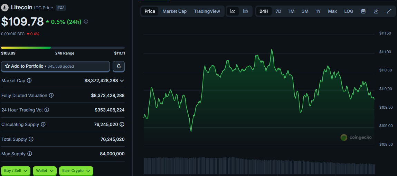Click the Litecoin logo icon

[x=4, y=8]
